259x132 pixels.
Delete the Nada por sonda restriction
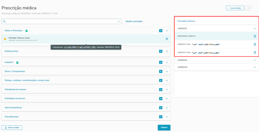pos(167,39)
